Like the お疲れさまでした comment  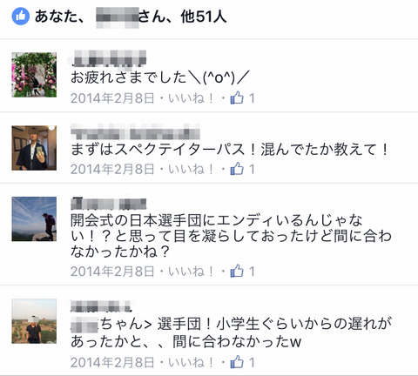191,98
